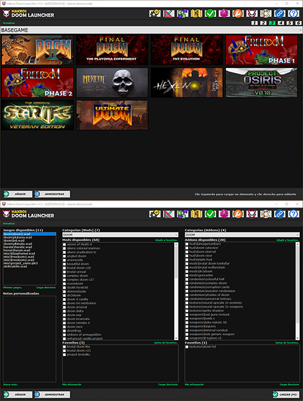Screen dimensions: 303x401
Task: Open folded map icon in mods-list window toolbar
Action: pyautogui.click(x=196, y=214)
